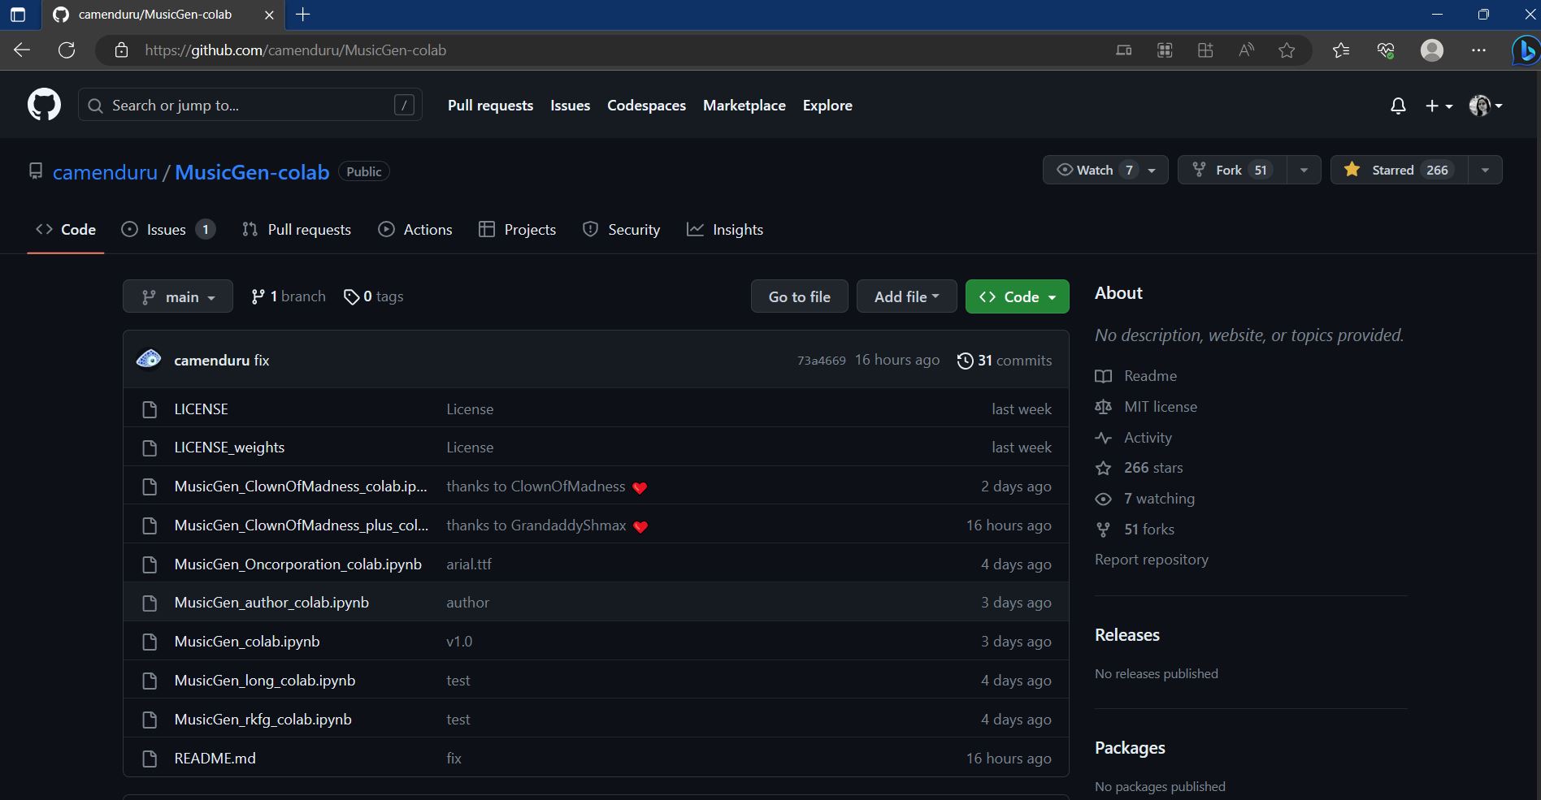Open the MusicGen-colab repository link
This screenshot has height=800, width=1541.
(252, 172)
